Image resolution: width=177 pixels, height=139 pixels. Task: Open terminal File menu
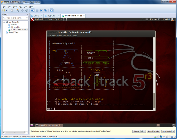point(49,35)
